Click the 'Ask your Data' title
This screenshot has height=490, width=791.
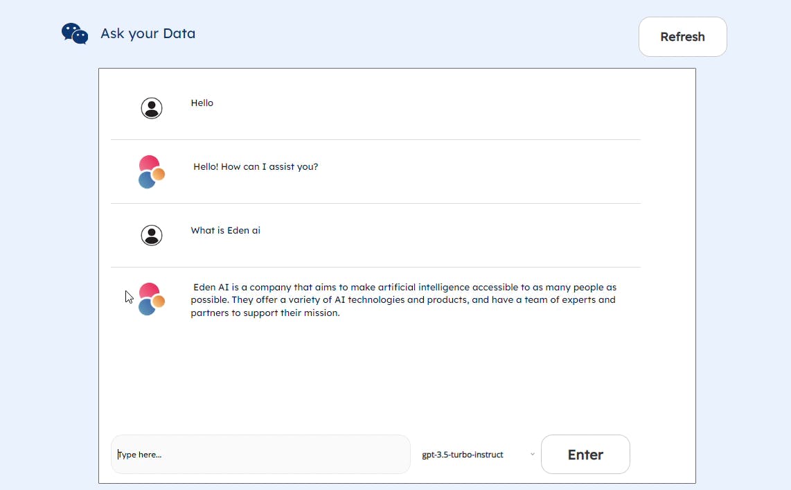pyautogui.click(x=148, y=33)
